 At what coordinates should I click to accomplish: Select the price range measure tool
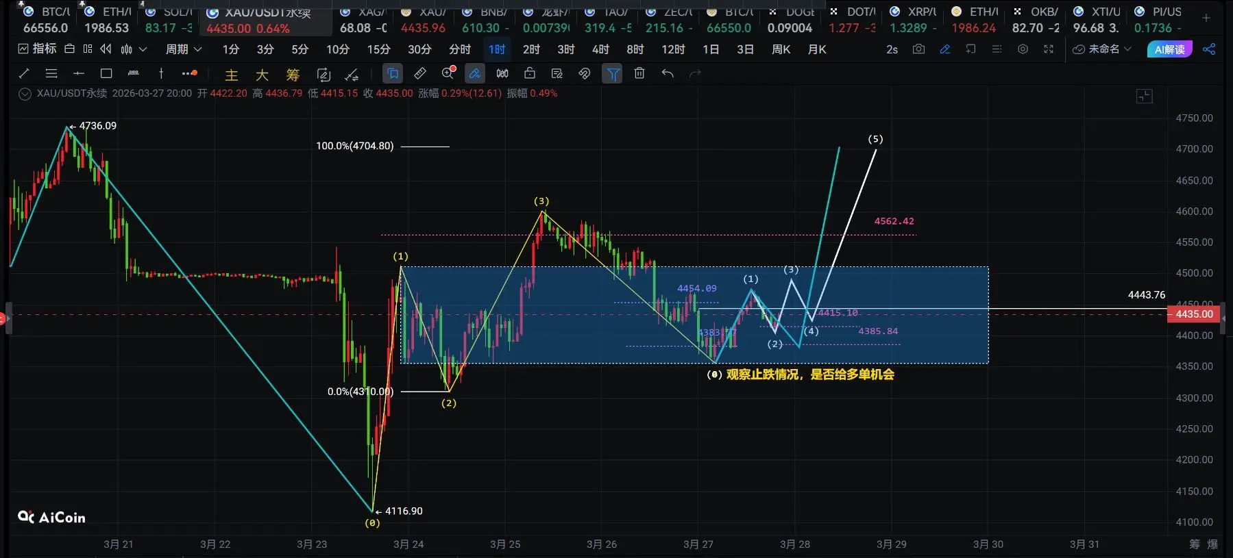(x=133, y=73)
